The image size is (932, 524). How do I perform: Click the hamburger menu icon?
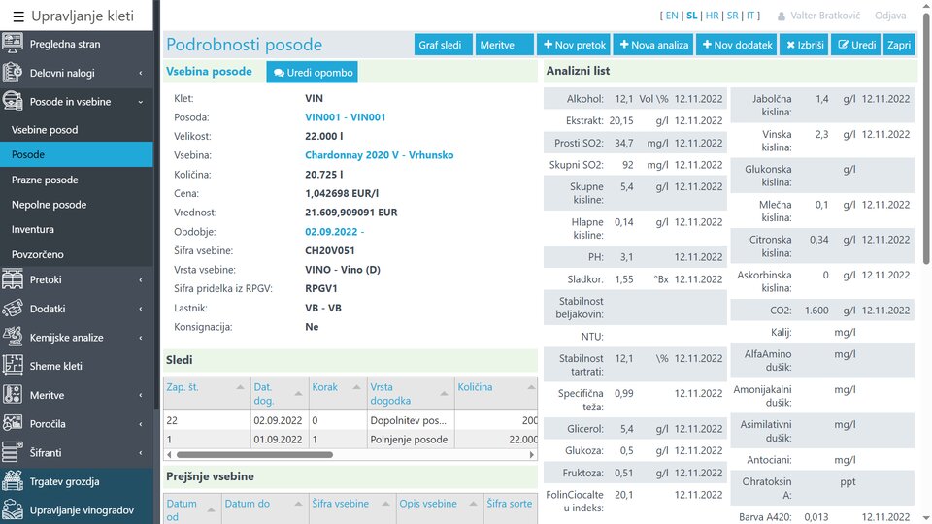click(18, 16)
